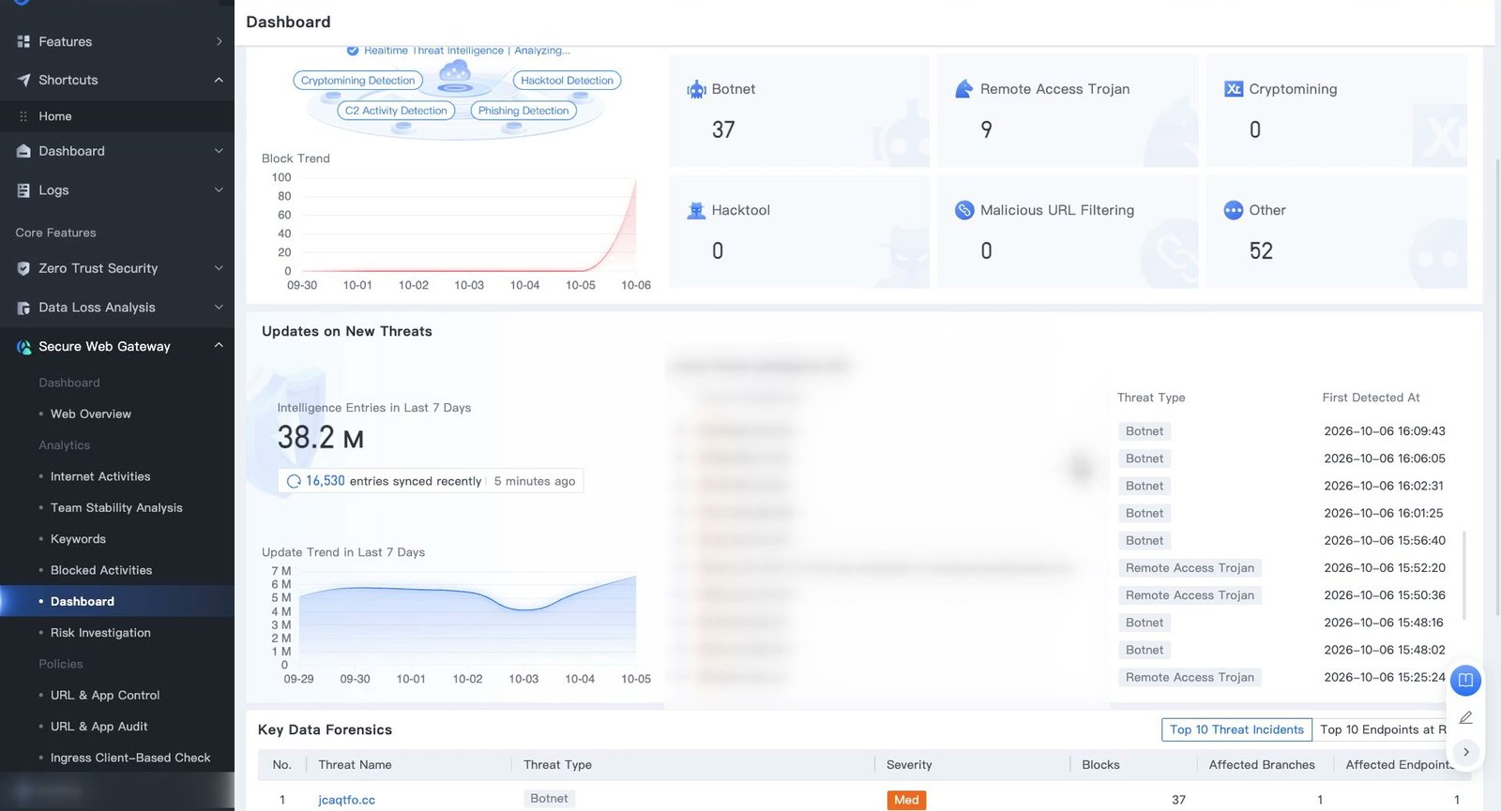1501x811 pixels.
Task: Click the Cryptomining card icon
Action: point(1234,89)
